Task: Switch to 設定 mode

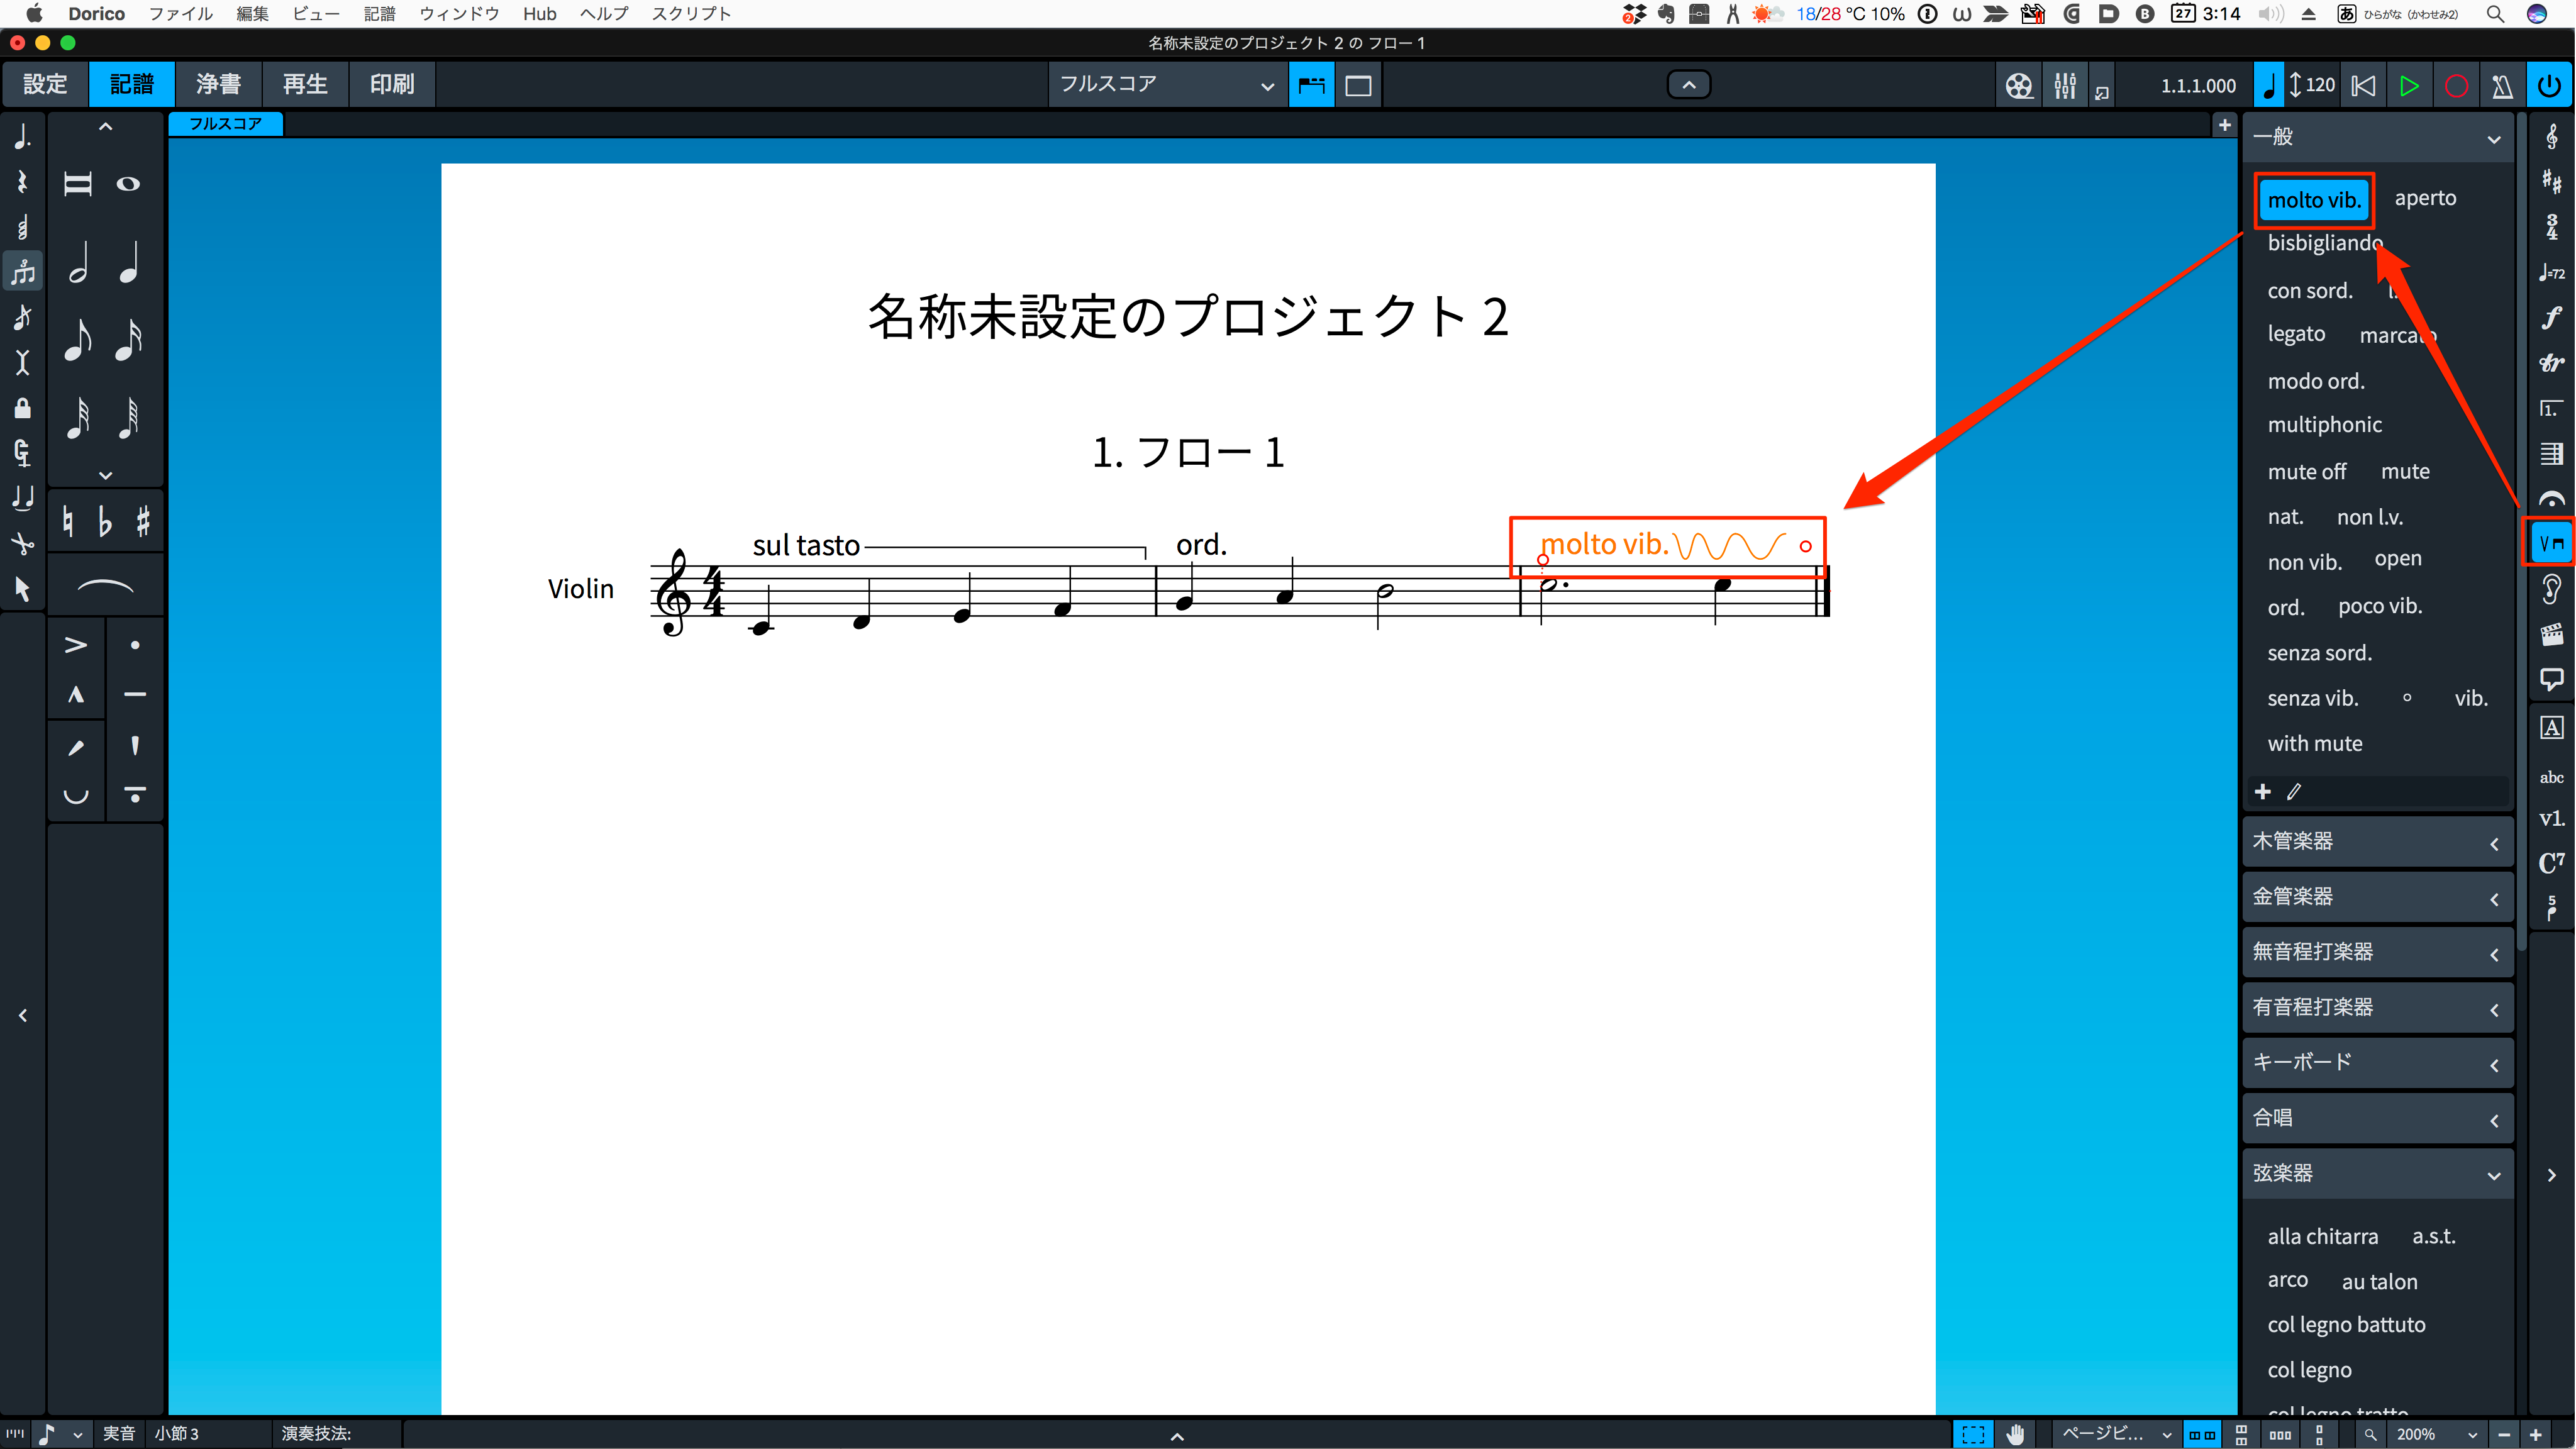Action: pyautogui.click(x=45, y=85)
